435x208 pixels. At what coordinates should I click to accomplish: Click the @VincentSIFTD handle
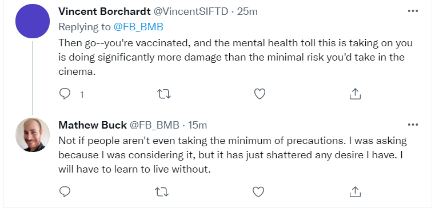click(x=191, y=11)
